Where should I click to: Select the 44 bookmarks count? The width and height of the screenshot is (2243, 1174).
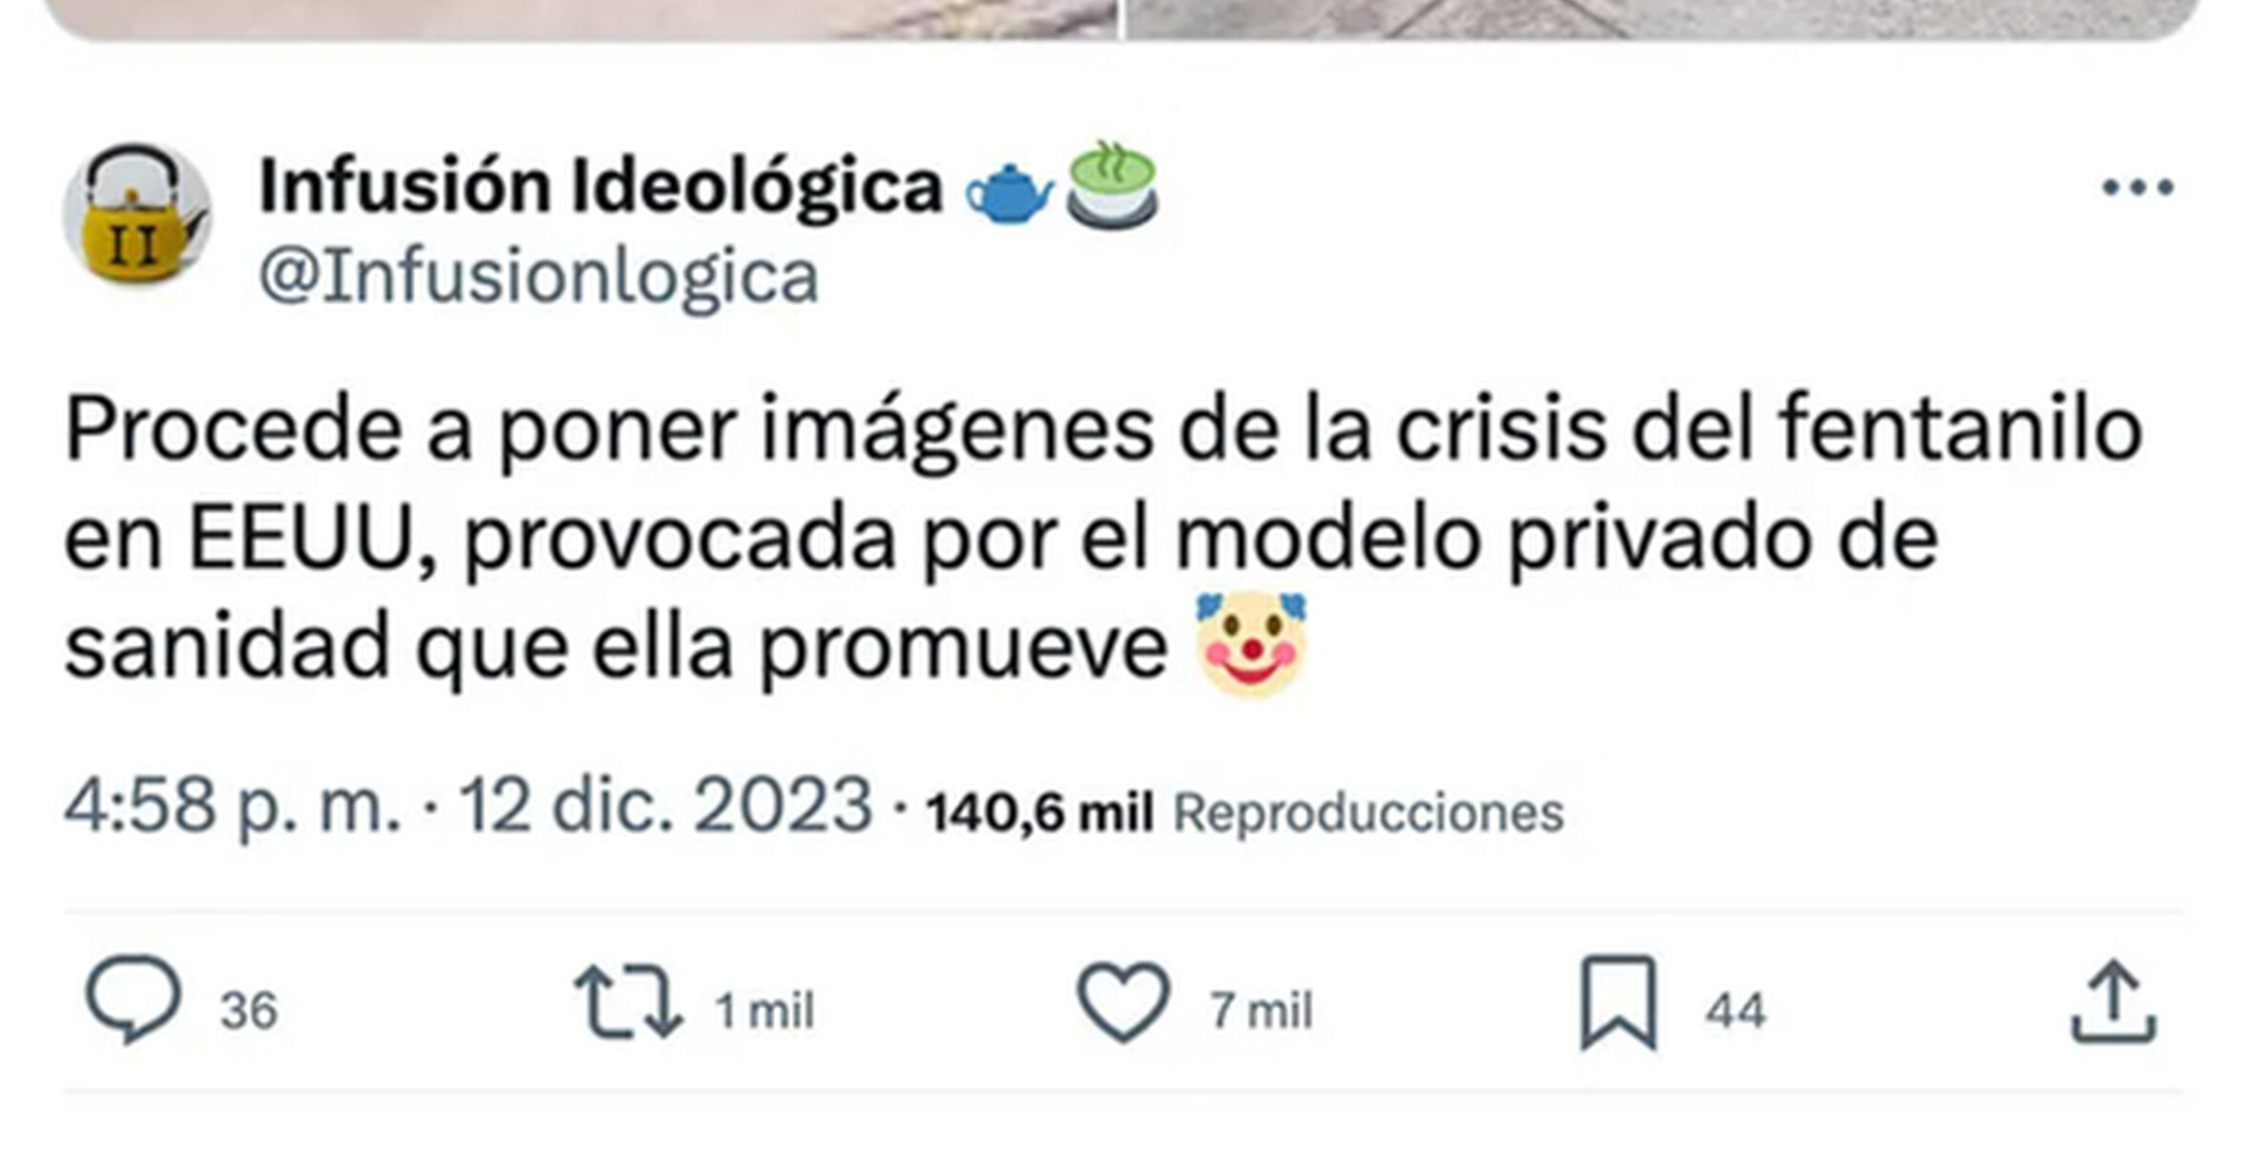tap(1735, 1011)
